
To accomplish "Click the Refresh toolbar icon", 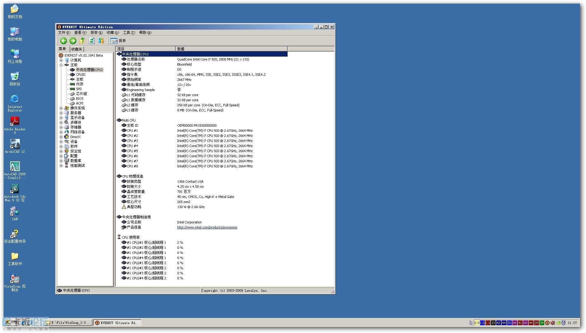I will (92, 41).
